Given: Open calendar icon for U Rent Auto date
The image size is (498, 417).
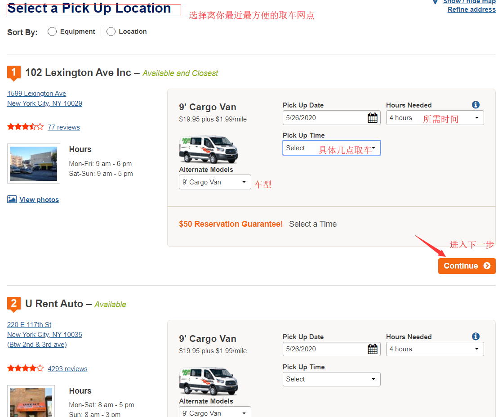Looking at the screenshot, I should pos(373,349).
